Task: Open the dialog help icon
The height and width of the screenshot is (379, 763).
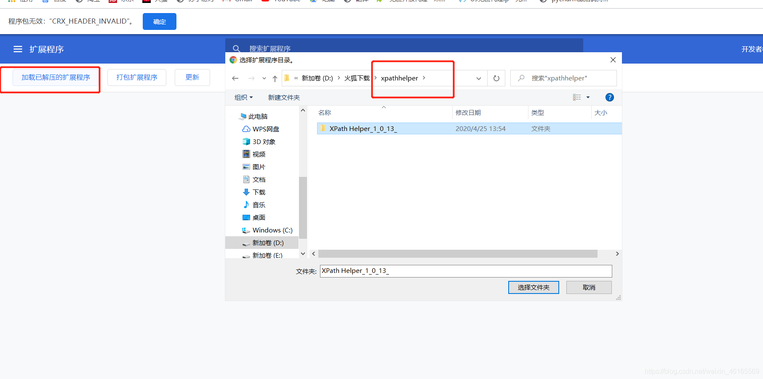Action: (609, 97)
